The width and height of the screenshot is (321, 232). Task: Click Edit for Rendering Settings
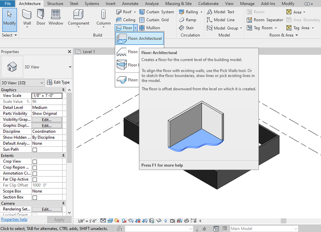click(47, 209)
